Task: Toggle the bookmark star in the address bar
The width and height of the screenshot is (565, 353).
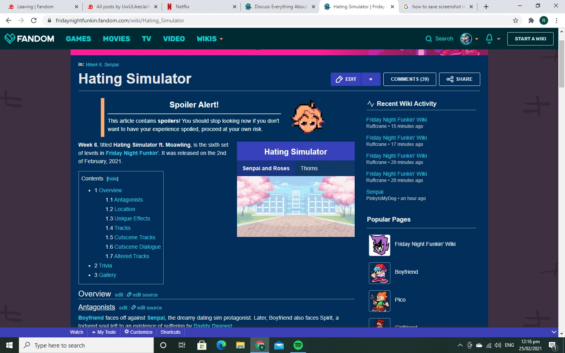Action: click(x=514, y=20)
